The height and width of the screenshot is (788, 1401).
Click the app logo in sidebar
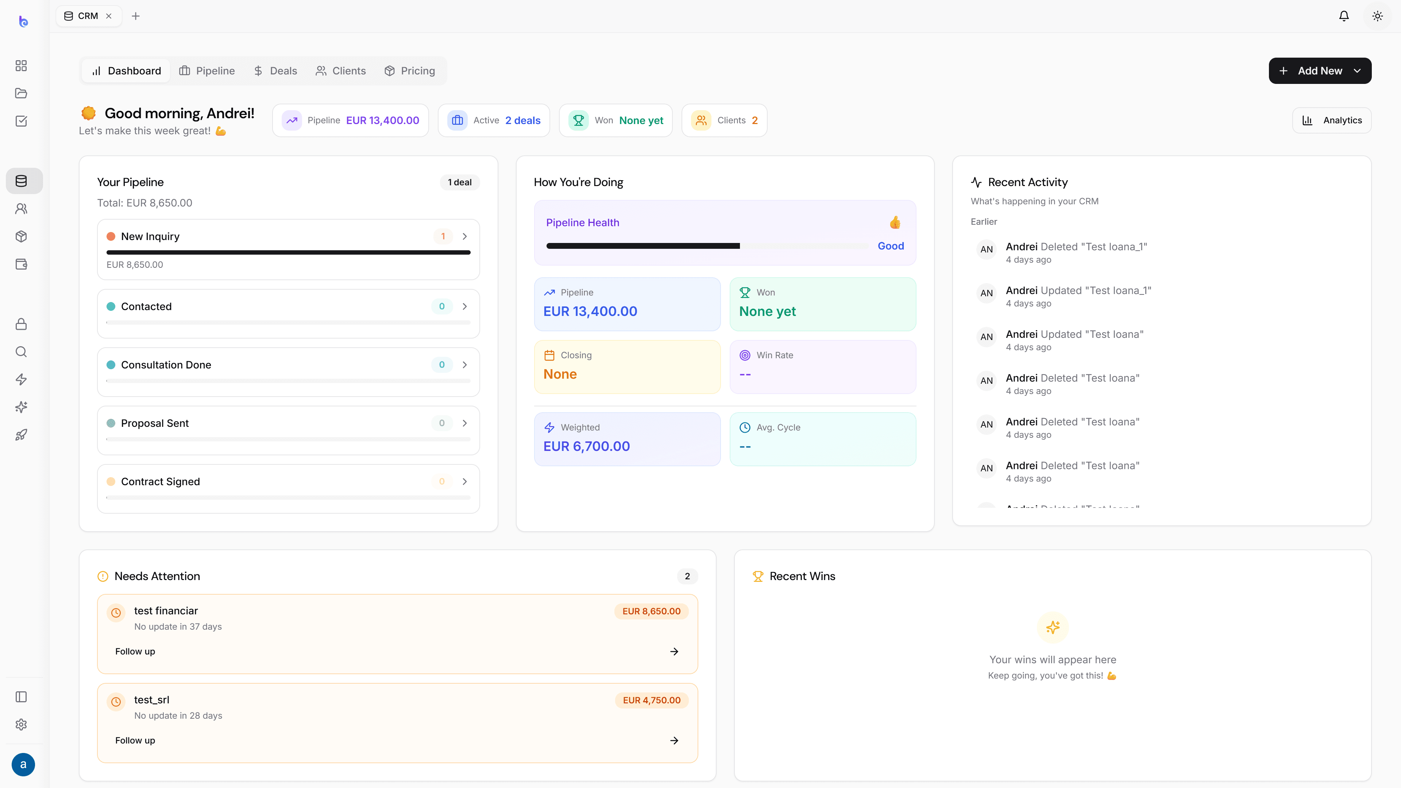[x=23, y=21]
